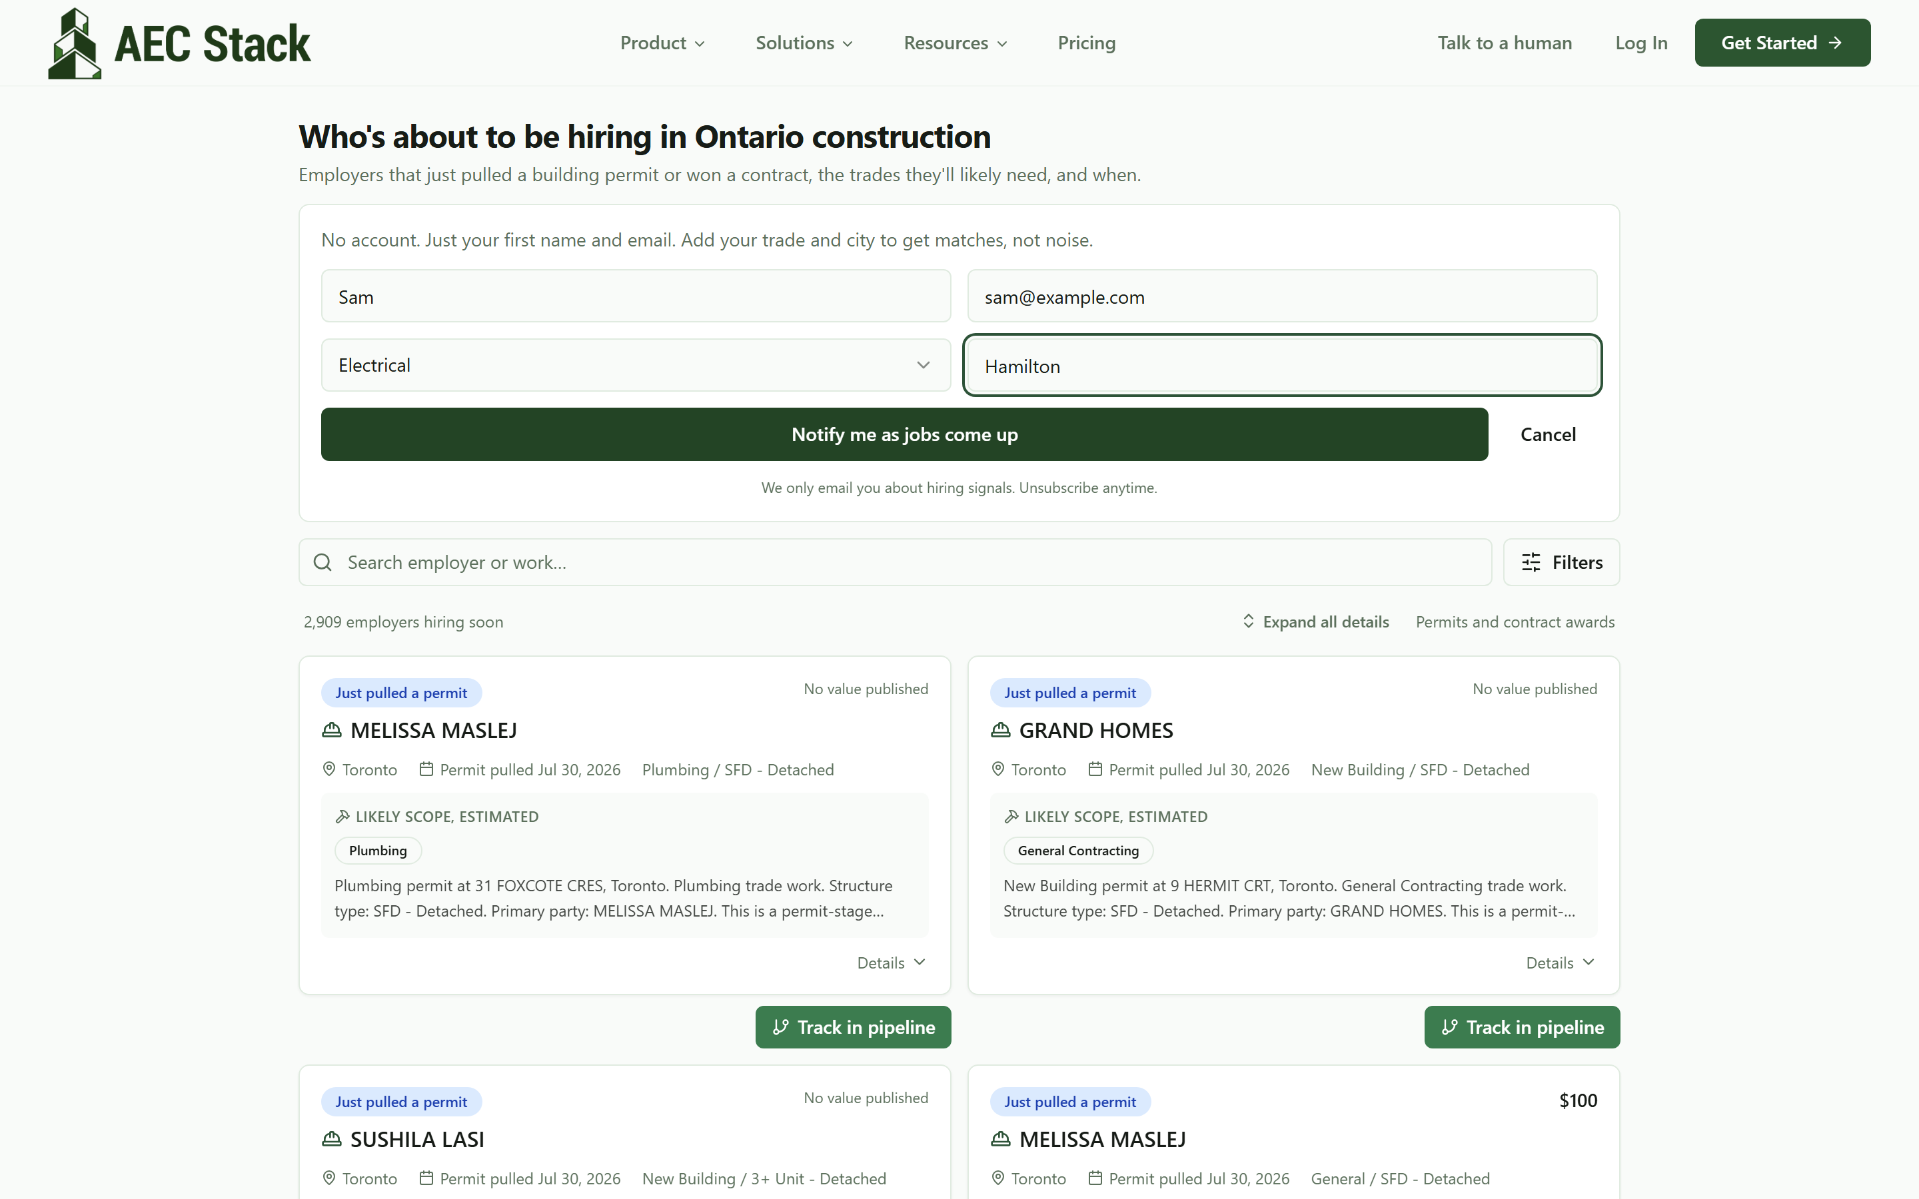Click the city field containing Hamilton
This screenshot has width=1919, height=1199.
click(1282, 366)
